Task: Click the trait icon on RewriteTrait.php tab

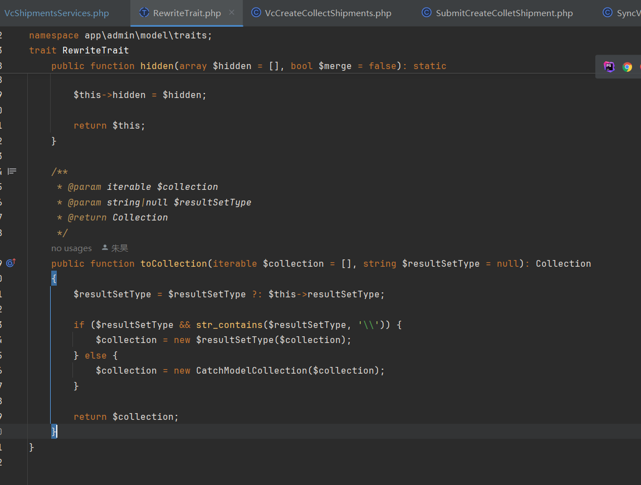Action: tap(144, 13)
